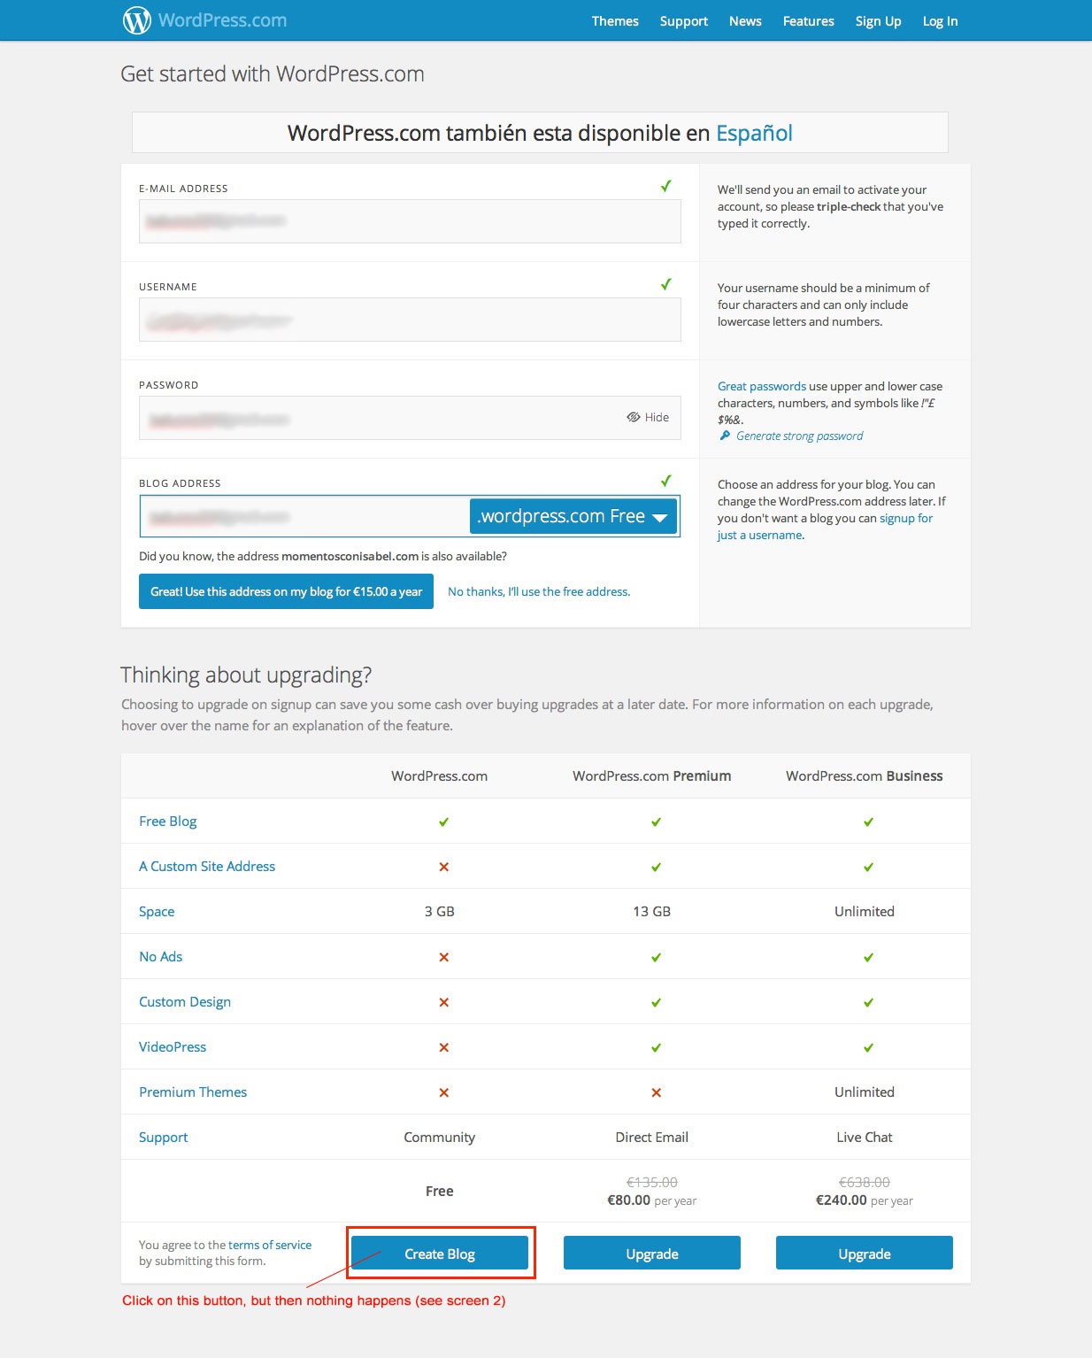Click the Create Blog button
1092x1358 pixels.
440,1253
